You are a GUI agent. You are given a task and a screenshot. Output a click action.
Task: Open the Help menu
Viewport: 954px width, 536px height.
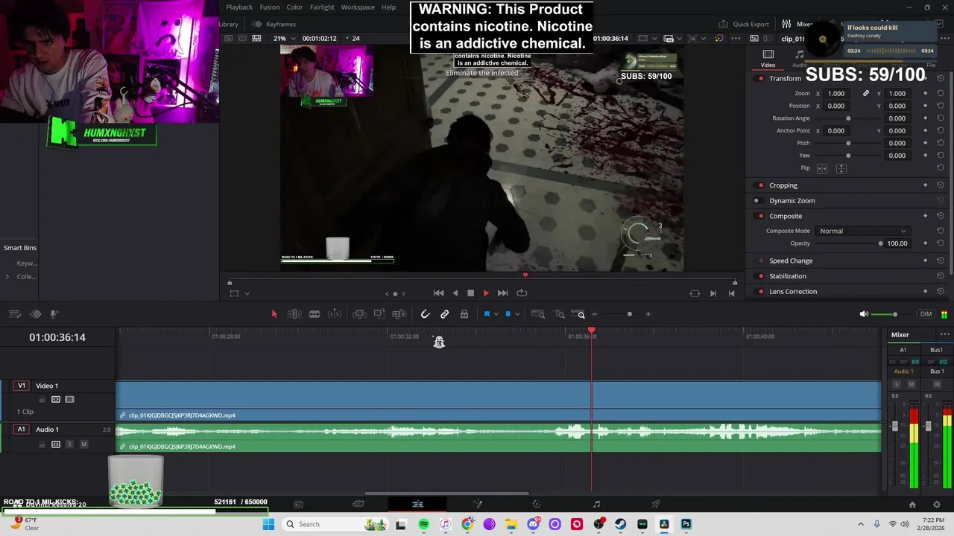point(388,7)
